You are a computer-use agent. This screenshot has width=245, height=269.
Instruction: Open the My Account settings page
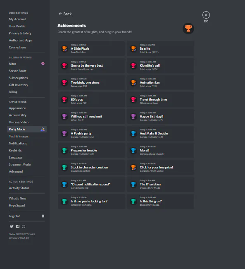17,19
